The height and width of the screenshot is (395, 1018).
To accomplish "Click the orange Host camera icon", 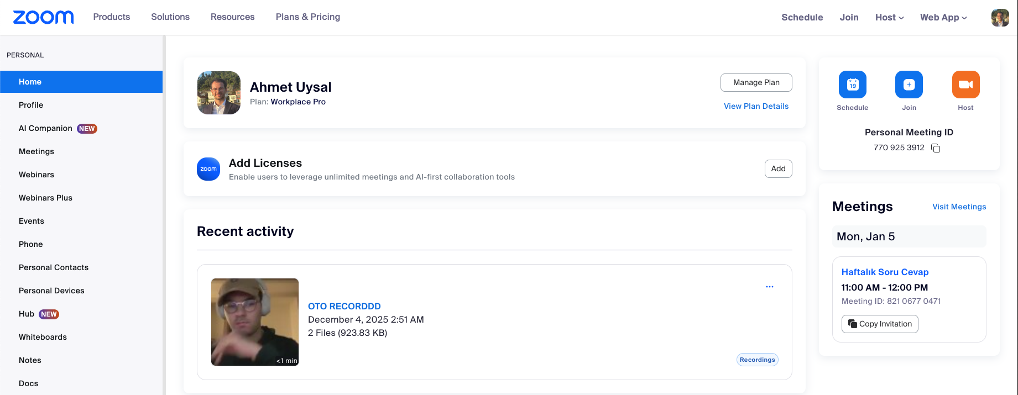I will coord(965,85).
